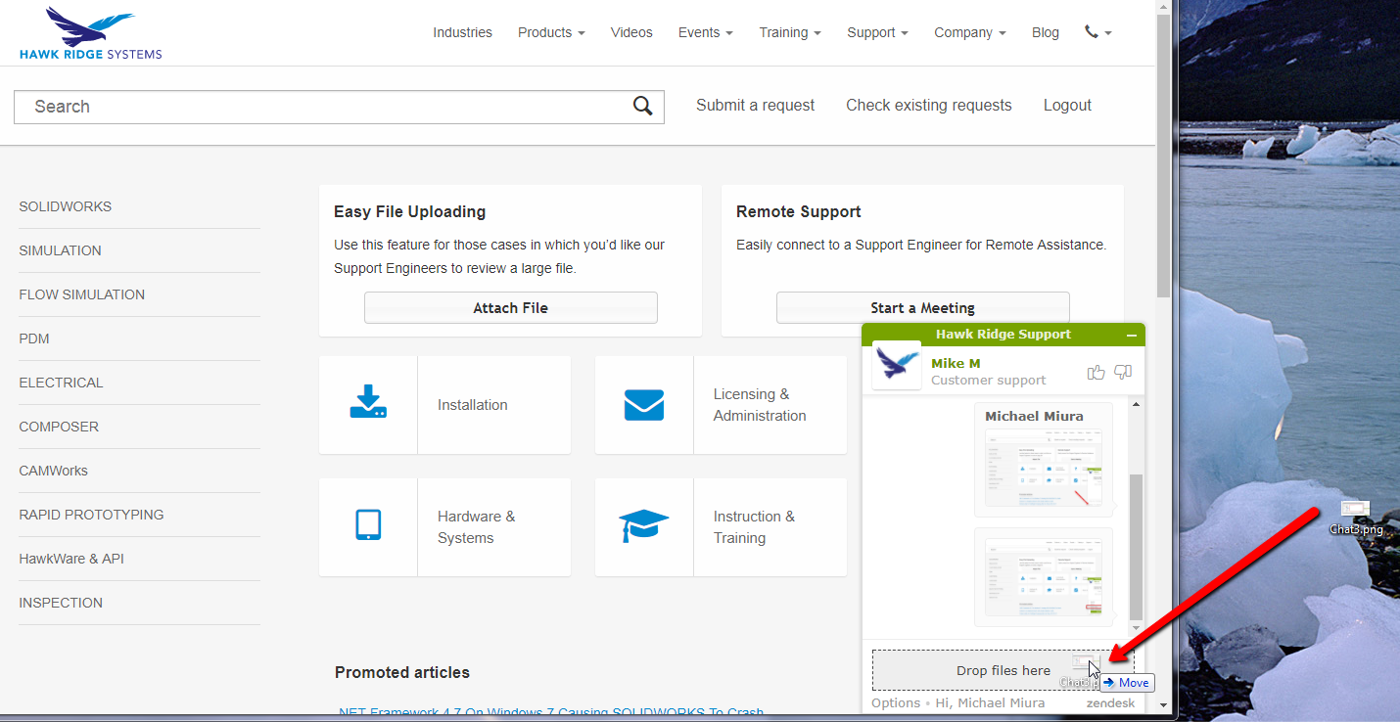Rate chat with thumbs up
Screen dimensions: 1400x722
click(x=1096, y=372)
